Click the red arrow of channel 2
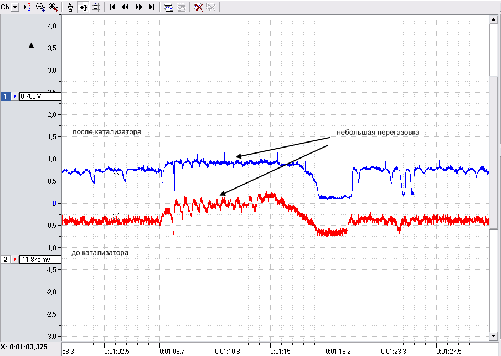Viewport: 501px width, 356px height. [x=15, y=260]
